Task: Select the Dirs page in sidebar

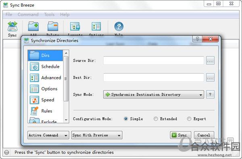Action: click(45, 55)
